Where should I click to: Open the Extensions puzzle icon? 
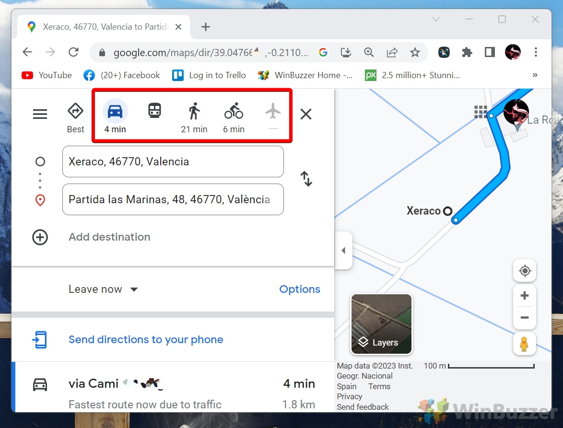click(467, 52)
